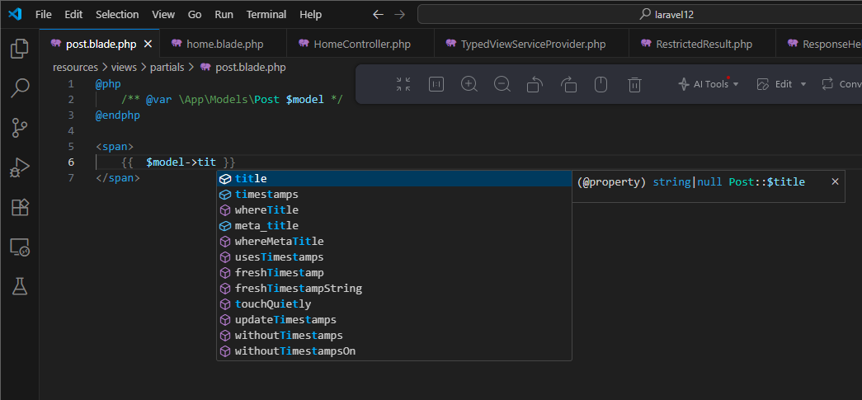
Task: Switch to RestrictedResult.php tab
Action: [x=702, y=44]
